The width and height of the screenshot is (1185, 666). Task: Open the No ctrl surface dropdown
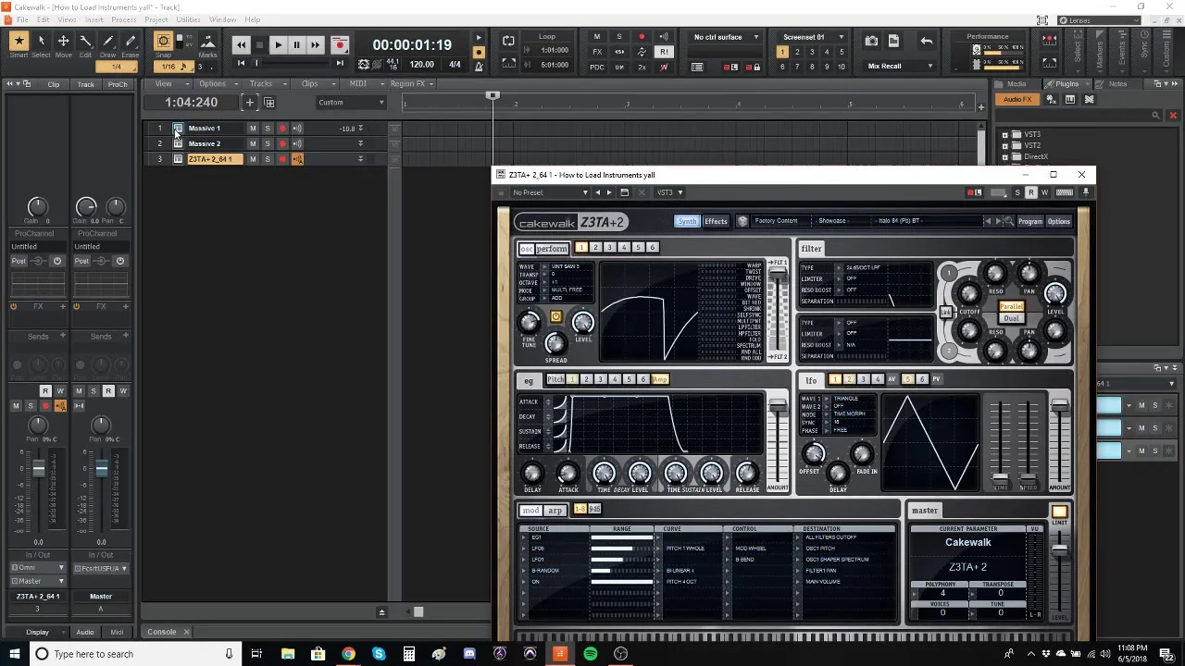[726, 37]
